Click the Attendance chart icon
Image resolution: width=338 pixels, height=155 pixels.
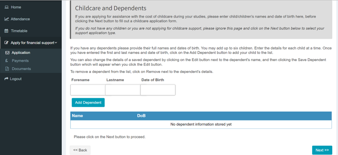tap(6, 19)
